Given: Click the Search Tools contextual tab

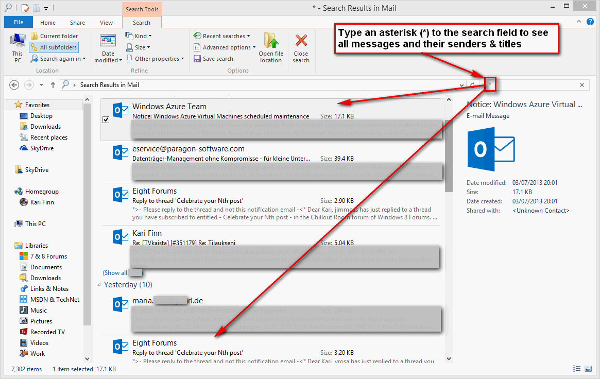Looking at the screenshot, I should 142,9.
